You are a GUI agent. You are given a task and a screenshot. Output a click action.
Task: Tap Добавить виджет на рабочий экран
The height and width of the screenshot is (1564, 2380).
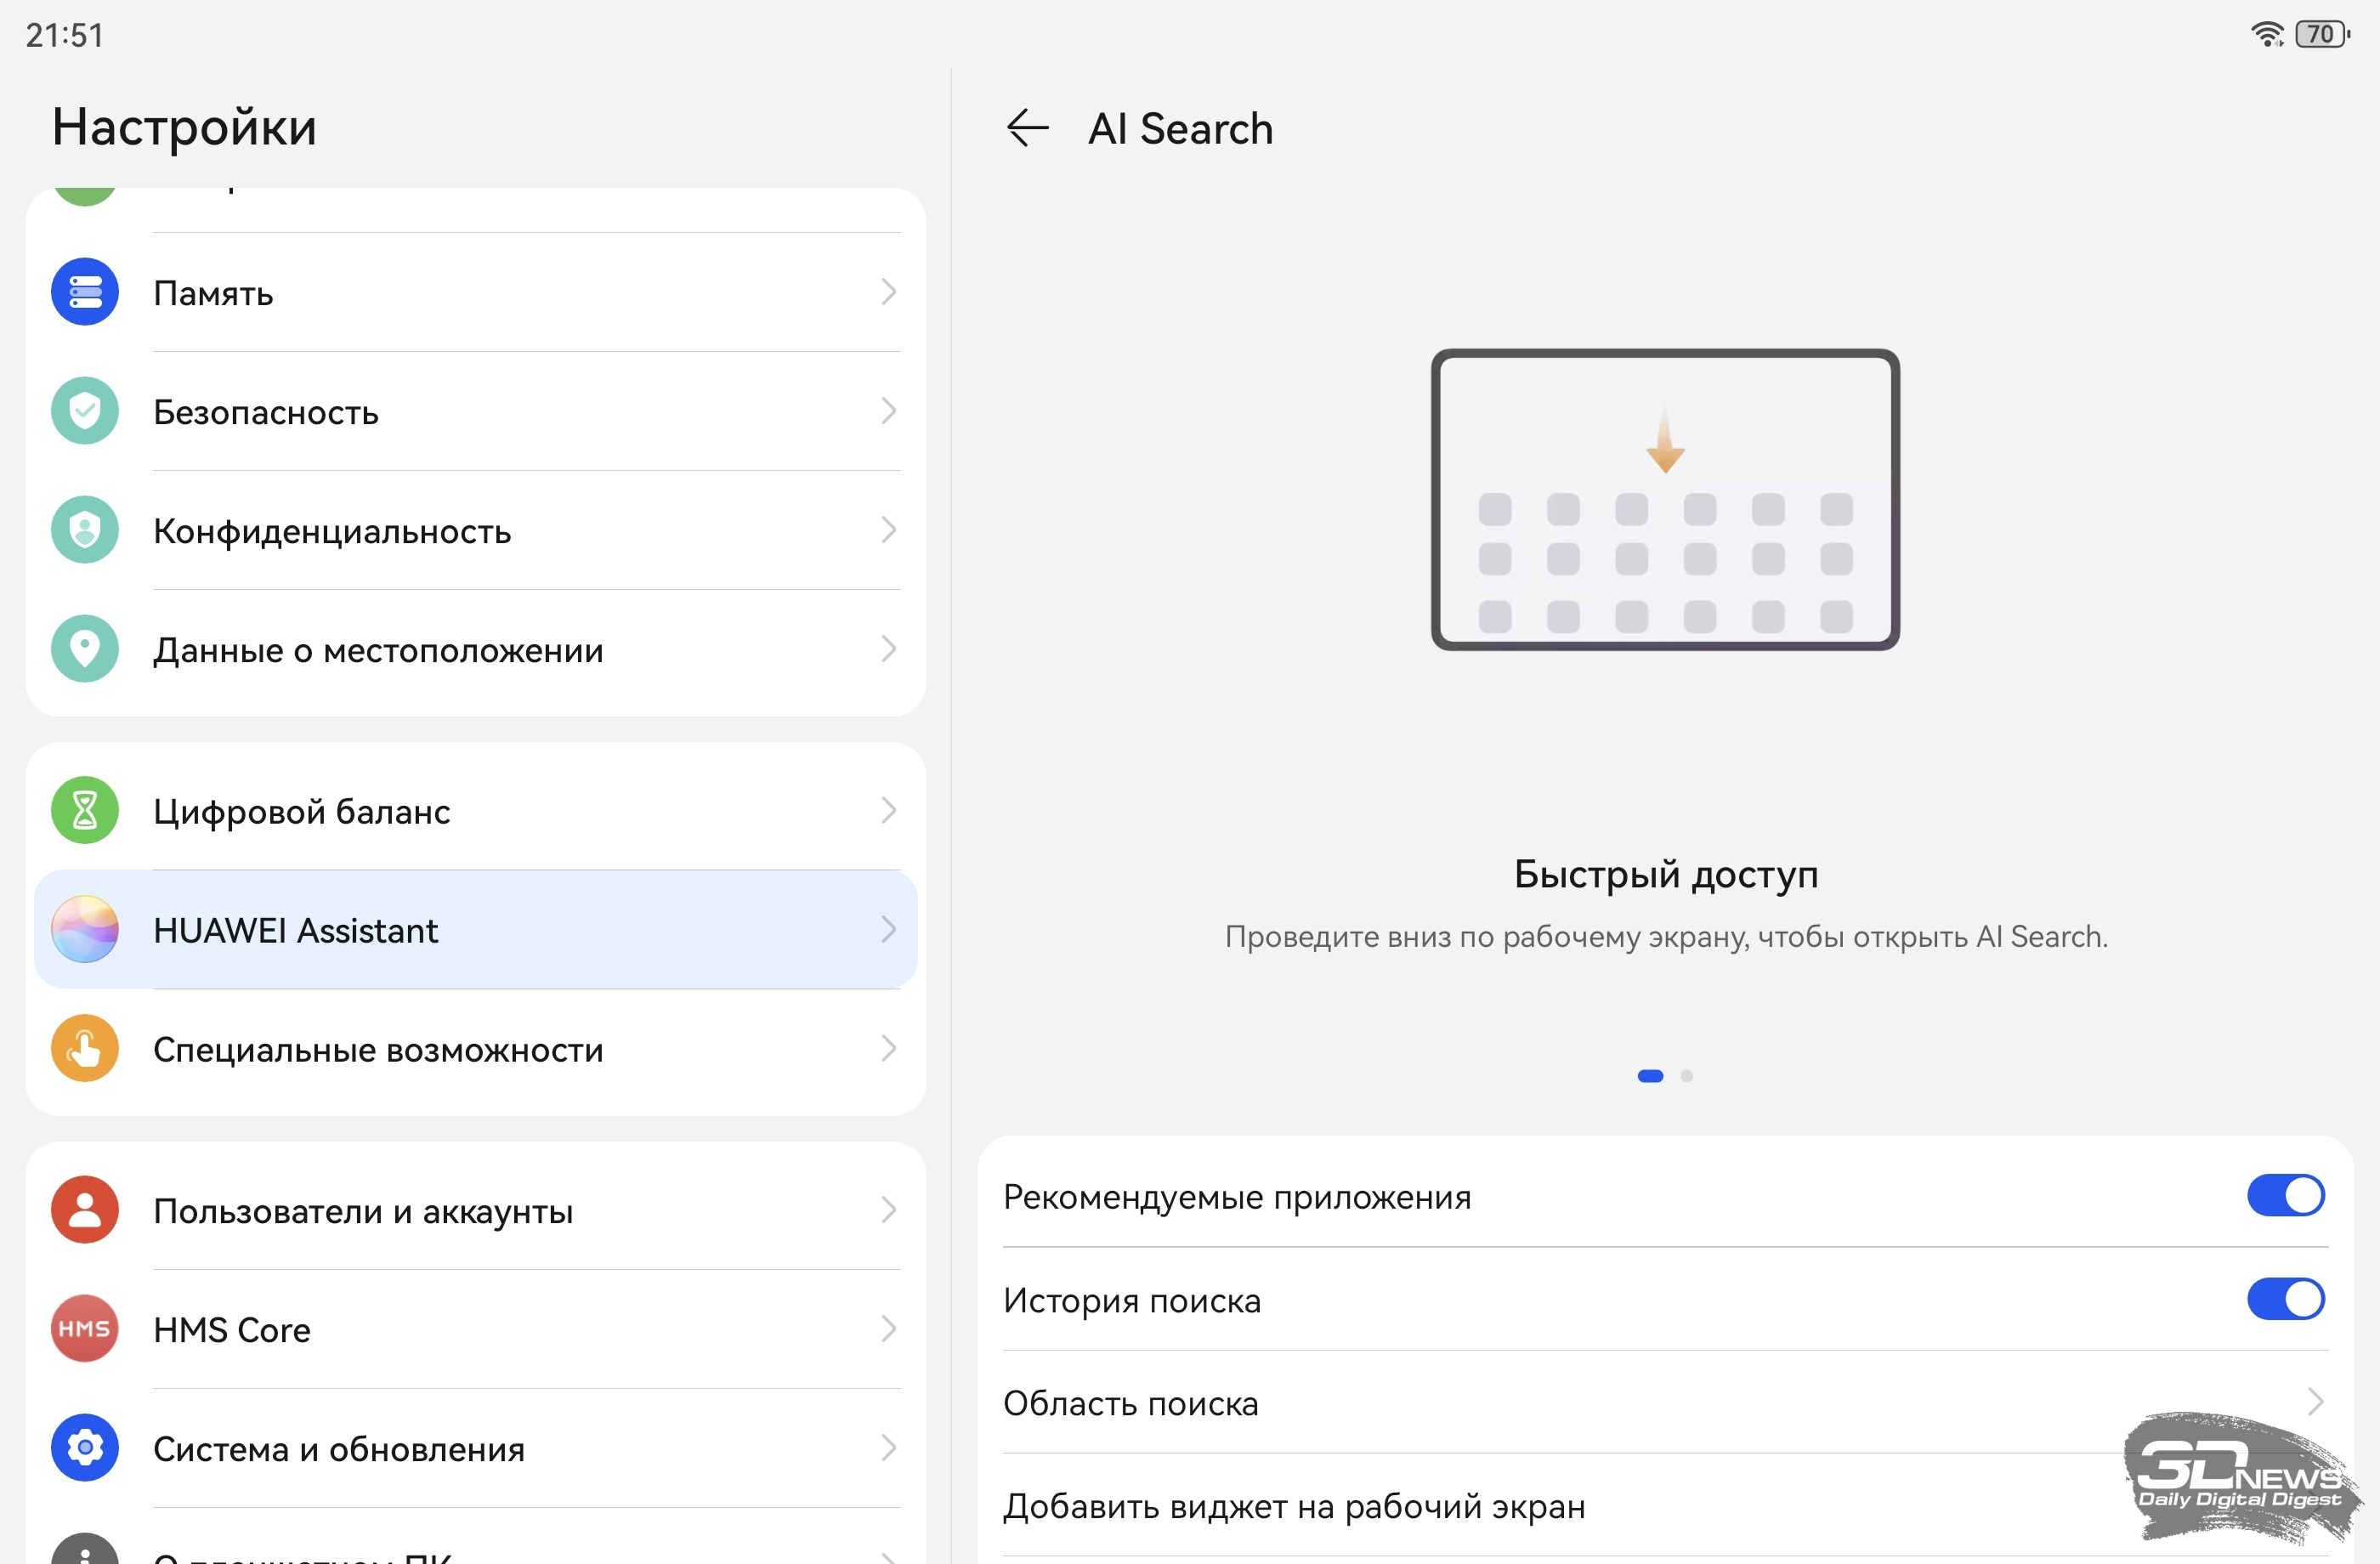[1294, 1506]
